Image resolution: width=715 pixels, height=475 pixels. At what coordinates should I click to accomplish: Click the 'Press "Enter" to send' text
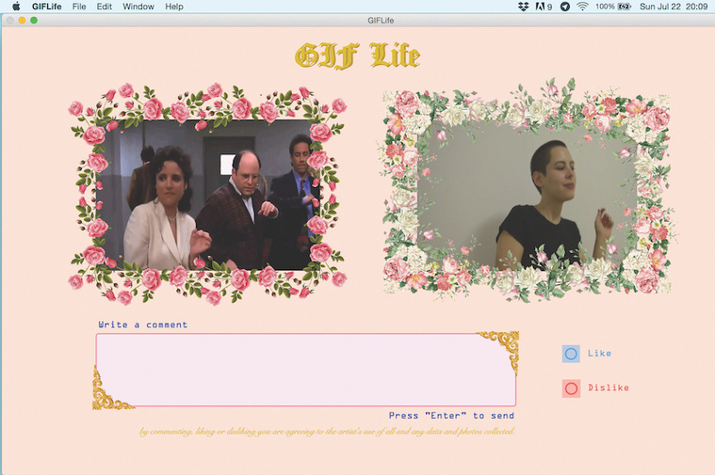point(451,416)
